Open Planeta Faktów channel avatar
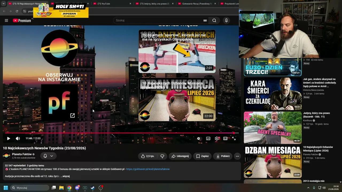This screenshot has width=342, height=192. tap(6, 156)
